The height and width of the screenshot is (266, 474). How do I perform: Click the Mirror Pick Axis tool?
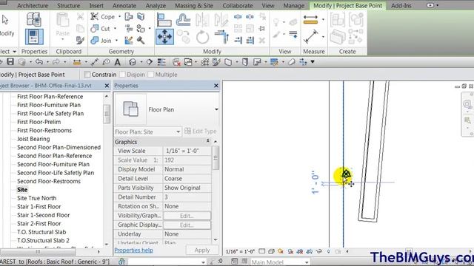coord(202,20)
